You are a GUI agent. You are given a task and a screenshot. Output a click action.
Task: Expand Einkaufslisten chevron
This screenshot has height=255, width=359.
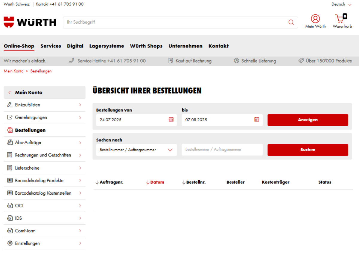[80, 105]
